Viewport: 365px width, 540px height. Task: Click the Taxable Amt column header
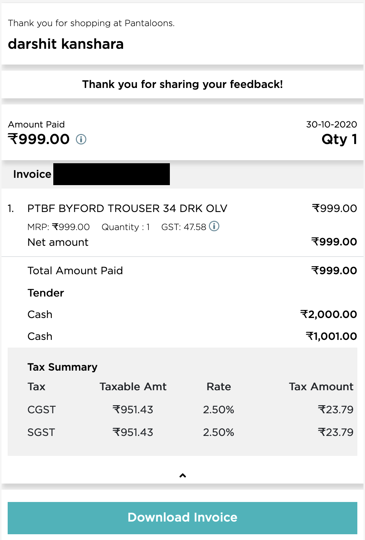[x=133, y=386]
